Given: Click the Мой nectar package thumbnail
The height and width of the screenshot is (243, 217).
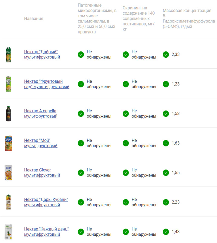Looking at the screenshot, I should 8,143.
